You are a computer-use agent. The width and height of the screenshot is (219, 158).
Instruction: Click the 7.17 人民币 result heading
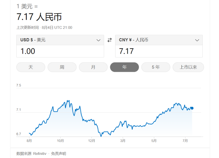[39, 17]
